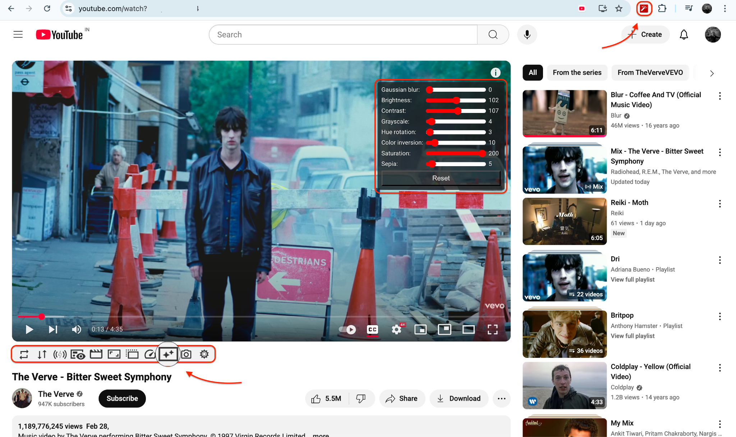
Task: Toggle the video filters sparkle icon
Action: [168, 354]
